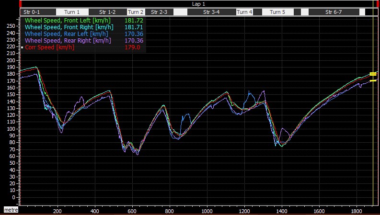Select the Str 2-3 track section
Viewport: 380px width, 215px height.
(x=159, y=12)
